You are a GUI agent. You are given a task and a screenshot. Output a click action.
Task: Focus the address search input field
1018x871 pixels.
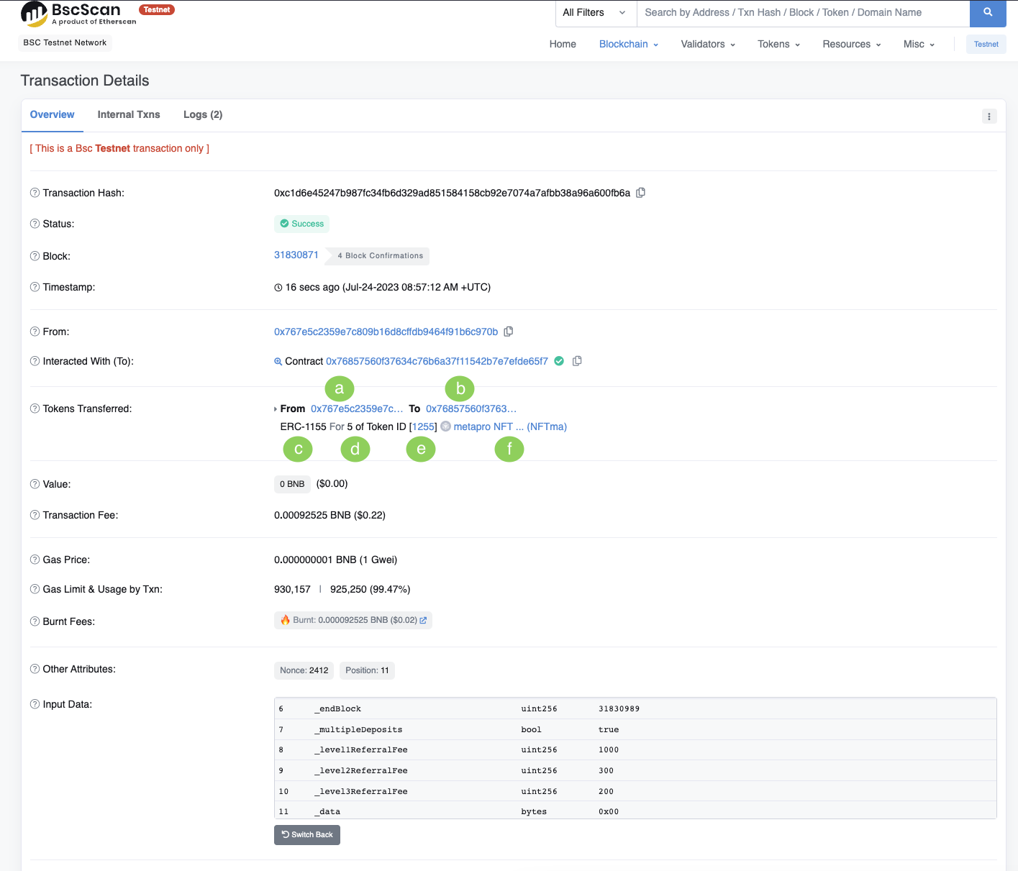click(802, 13)
